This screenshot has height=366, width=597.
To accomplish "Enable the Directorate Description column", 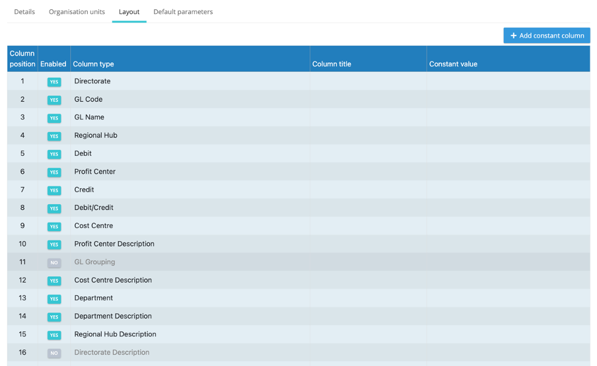I will 54,353.
